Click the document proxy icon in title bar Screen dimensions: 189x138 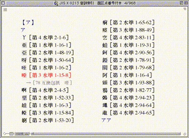[x=56, y=3]
